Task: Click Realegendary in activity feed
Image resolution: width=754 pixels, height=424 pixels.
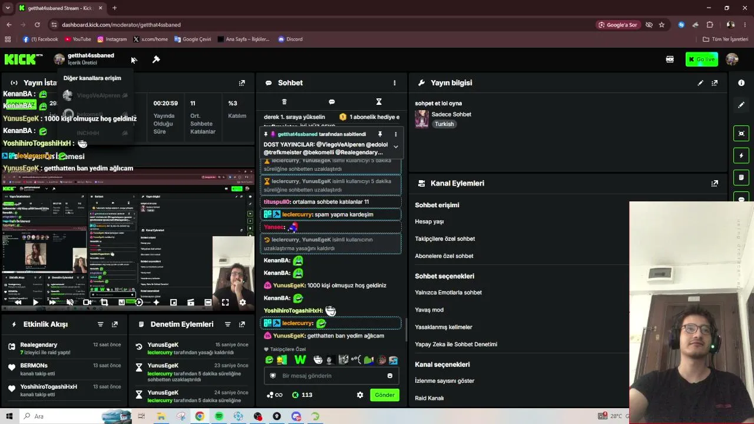Action: (39, 344)
